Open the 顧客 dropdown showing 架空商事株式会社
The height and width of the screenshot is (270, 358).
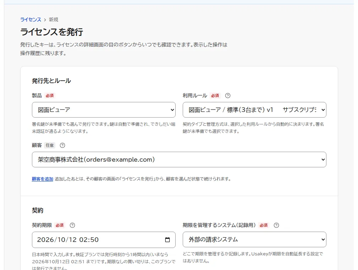179,160
